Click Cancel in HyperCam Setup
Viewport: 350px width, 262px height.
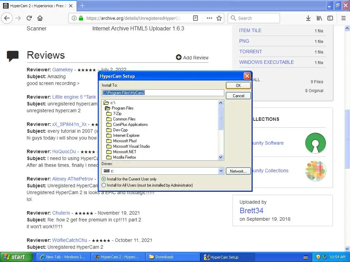[x=238, y=96]
